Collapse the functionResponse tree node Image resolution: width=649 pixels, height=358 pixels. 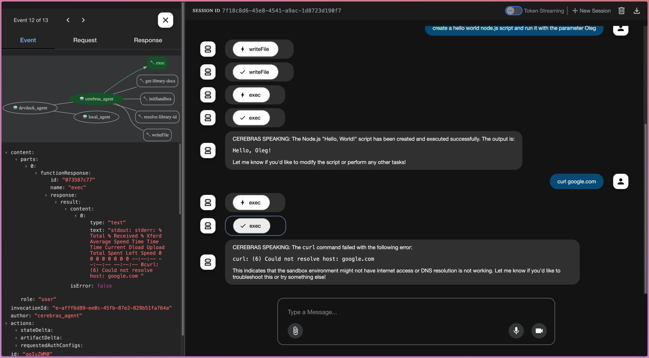coord(36,173)
